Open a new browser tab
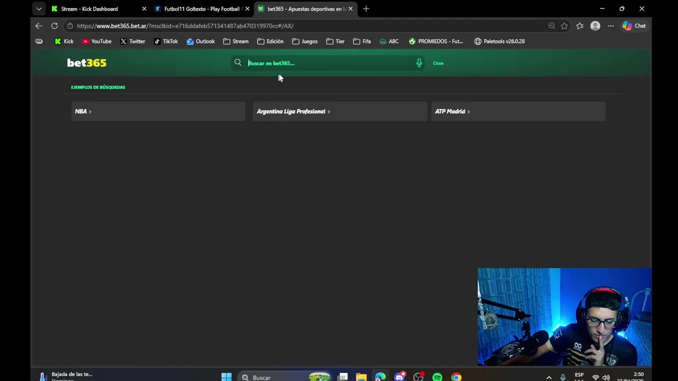Screen dimensions: 678x381 click(366, 8)
